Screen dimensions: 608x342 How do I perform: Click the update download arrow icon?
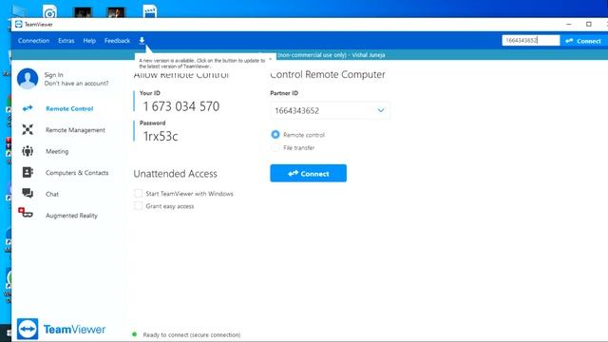[142, 40]
